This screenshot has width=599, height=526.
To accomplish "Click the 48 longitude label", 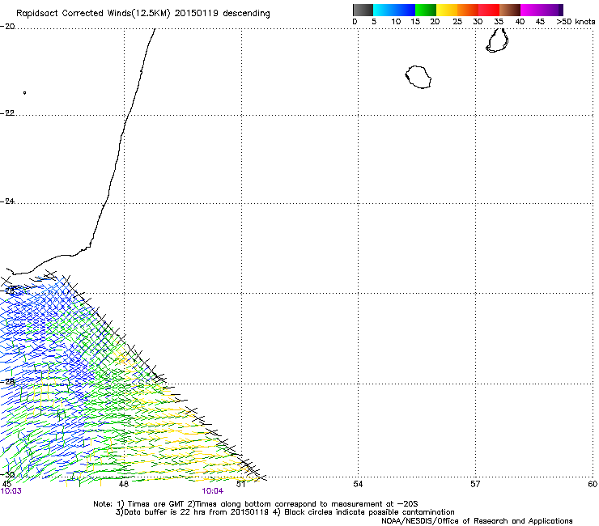I will [x=124, y=484].
